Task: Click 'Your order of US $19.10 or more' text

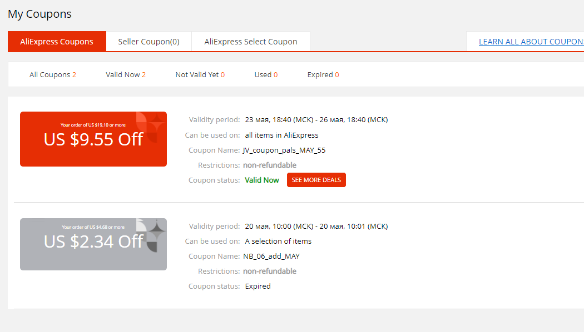Action: click(93, 125)
